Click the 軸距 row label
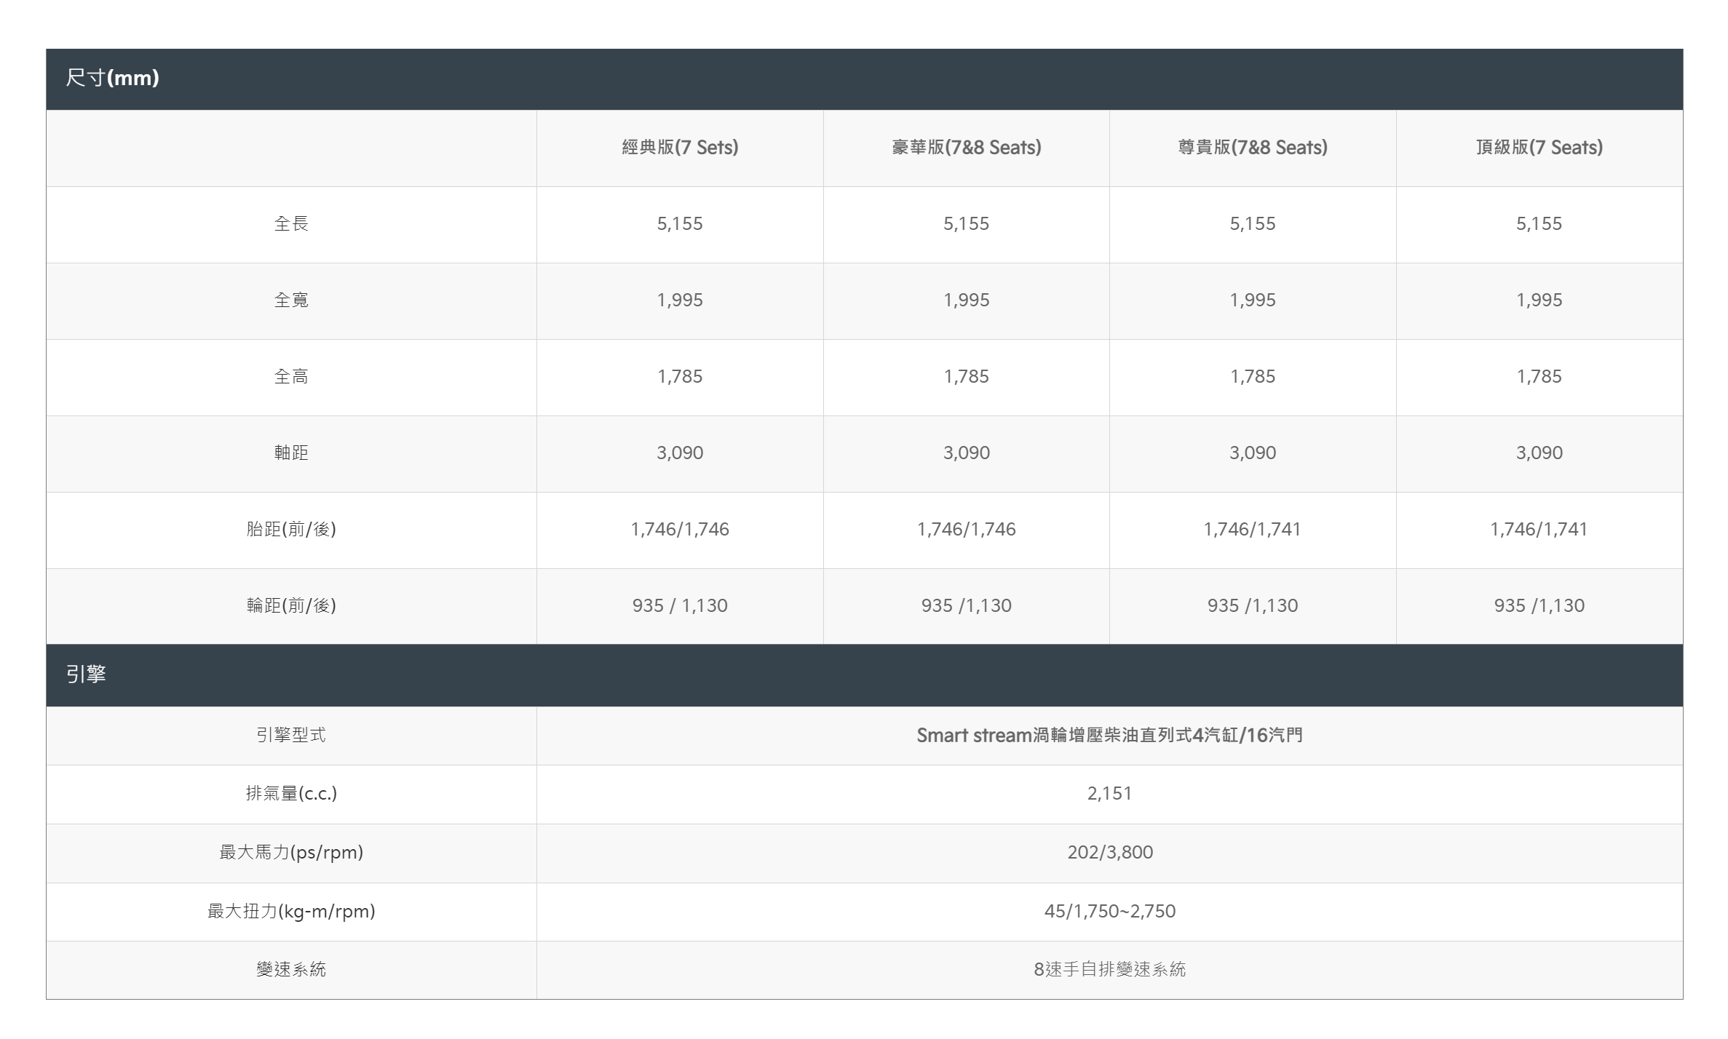Viewport: 1728px width, 1039px height. coord(291,453)
